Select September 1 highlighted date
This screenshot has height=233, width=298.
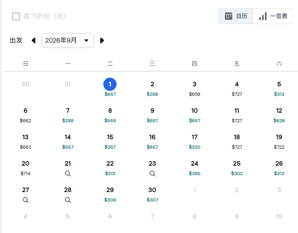click(x=110, y=84)
